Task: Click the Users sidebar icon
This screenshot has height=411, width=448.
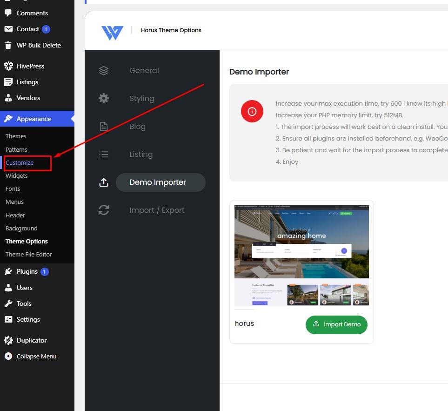Action: click(x=8, y=288)
